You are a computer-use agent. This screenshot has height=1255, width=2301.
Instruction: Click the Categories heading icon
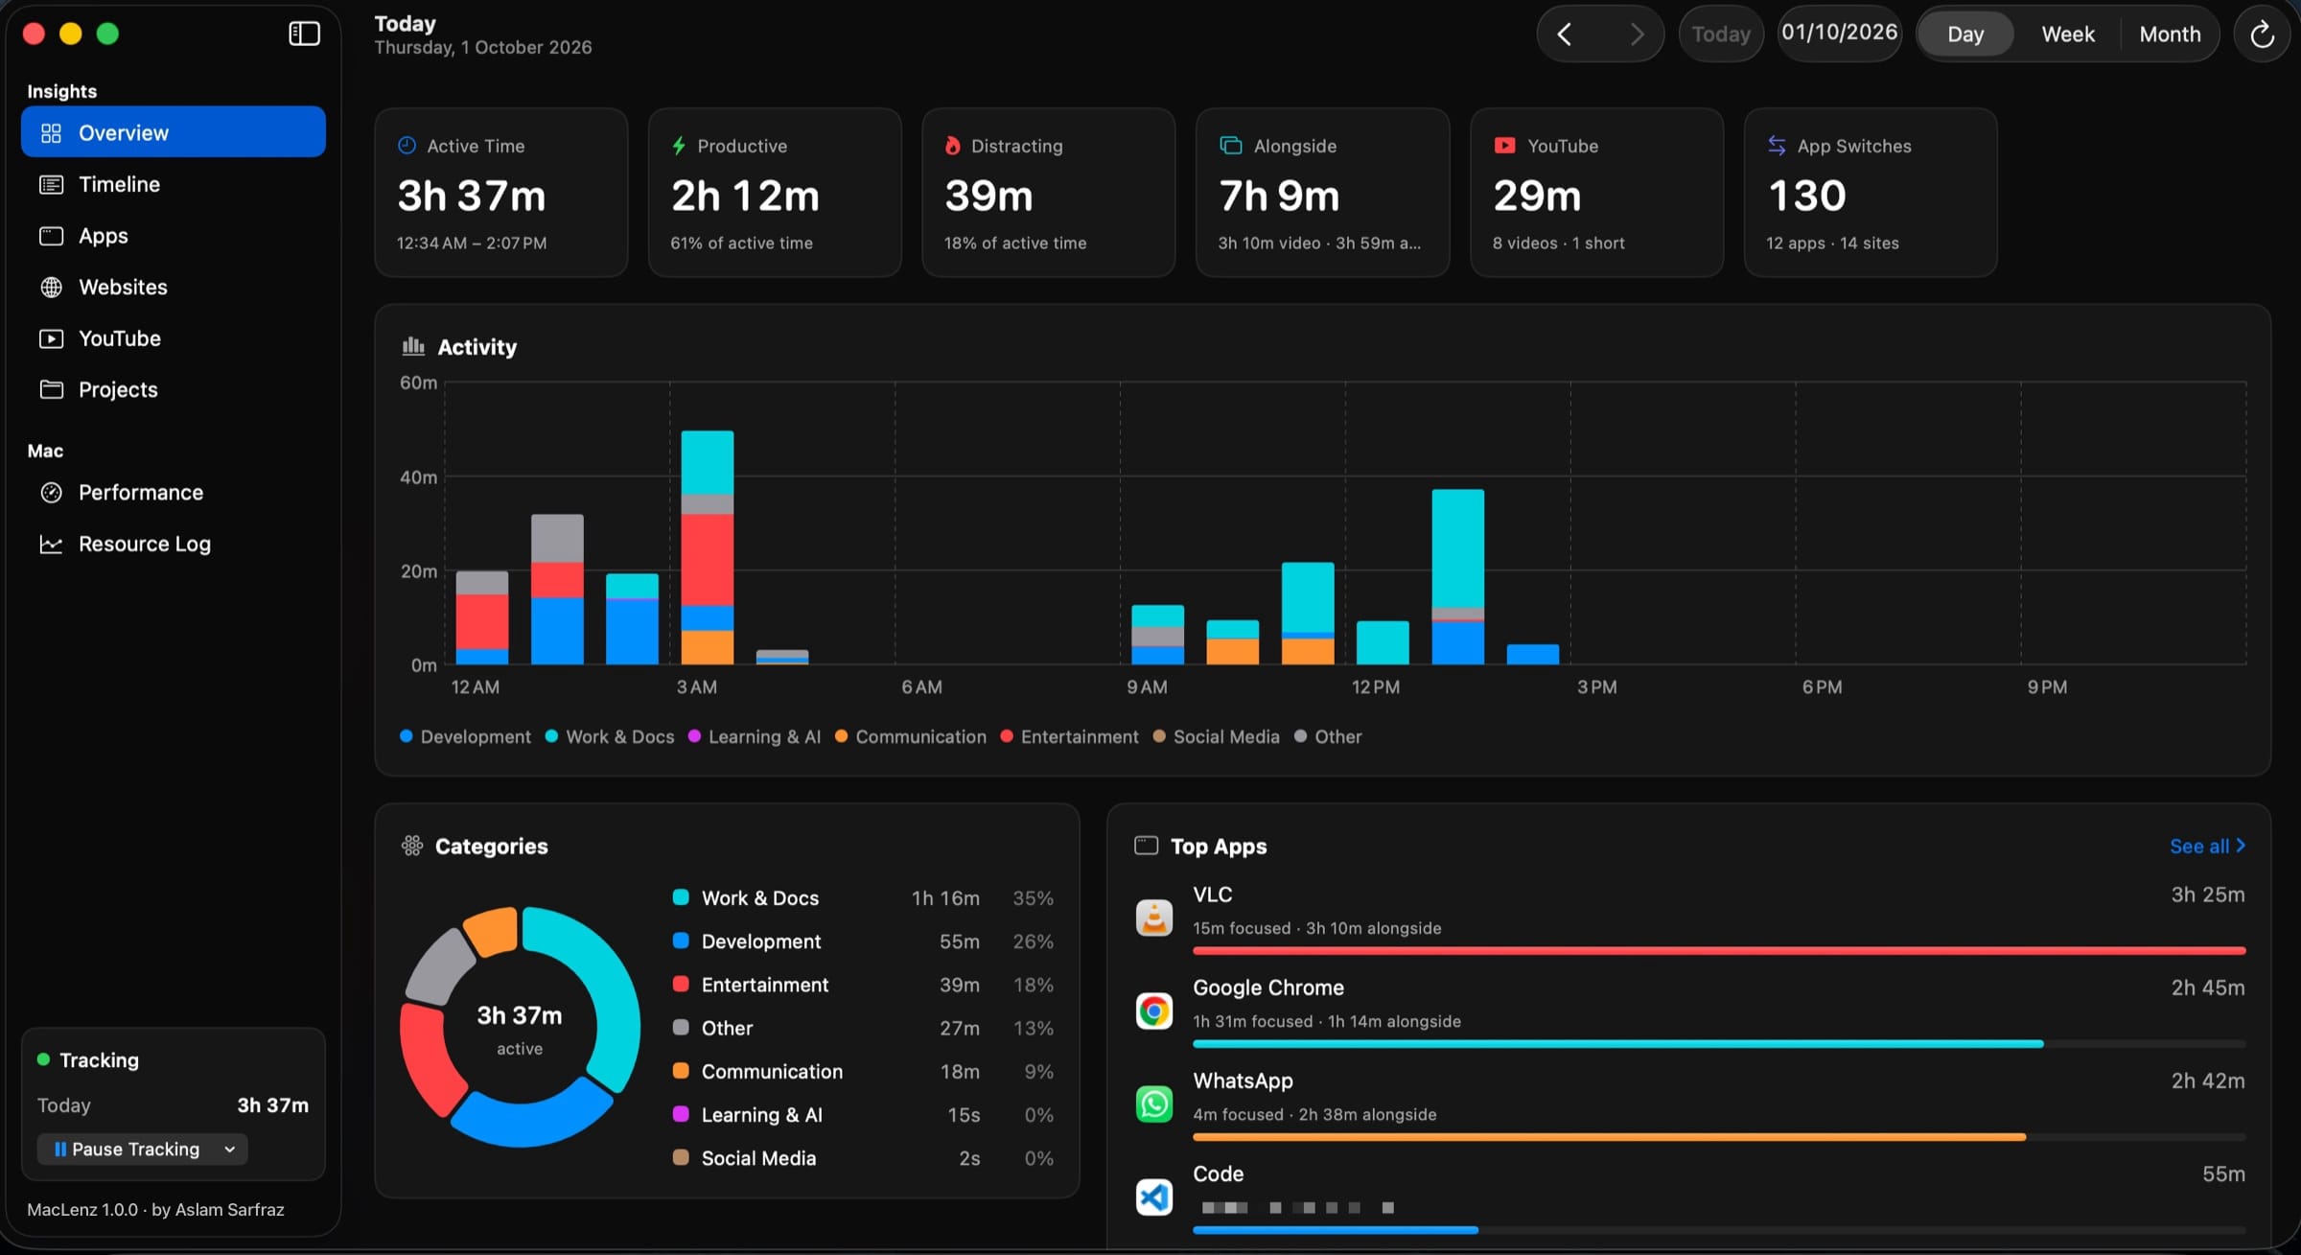[412, 846]
